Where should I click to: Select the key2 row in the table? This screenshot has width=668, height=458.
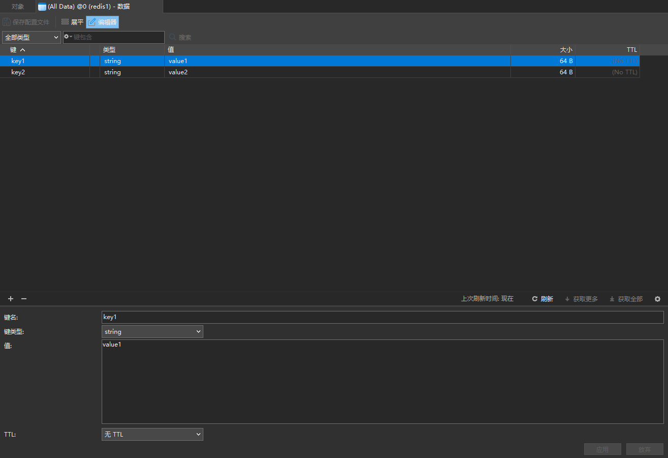point(18,72)
